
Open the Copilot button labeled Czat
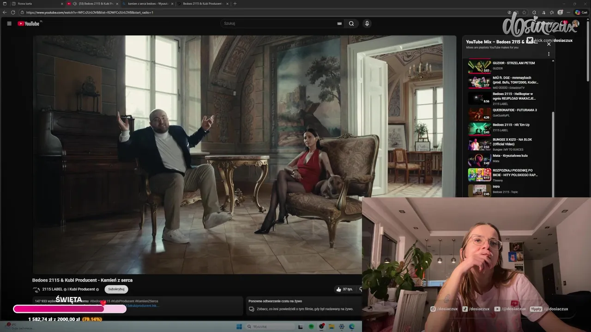click(581, 12)
